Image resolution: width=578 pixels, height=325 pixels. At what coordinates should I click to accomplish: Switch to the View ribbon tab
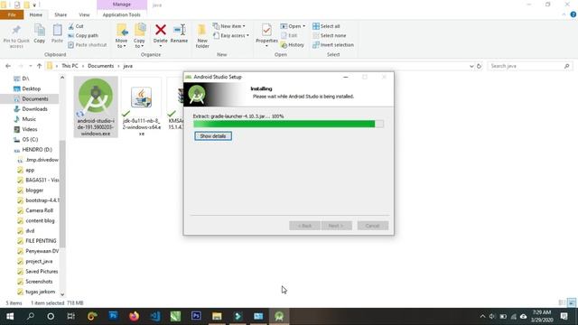[84, 14]
